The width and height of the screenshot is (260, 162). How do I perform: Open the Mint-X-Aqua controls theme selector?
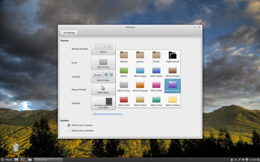pyautogui.click(x=103, y=77)
